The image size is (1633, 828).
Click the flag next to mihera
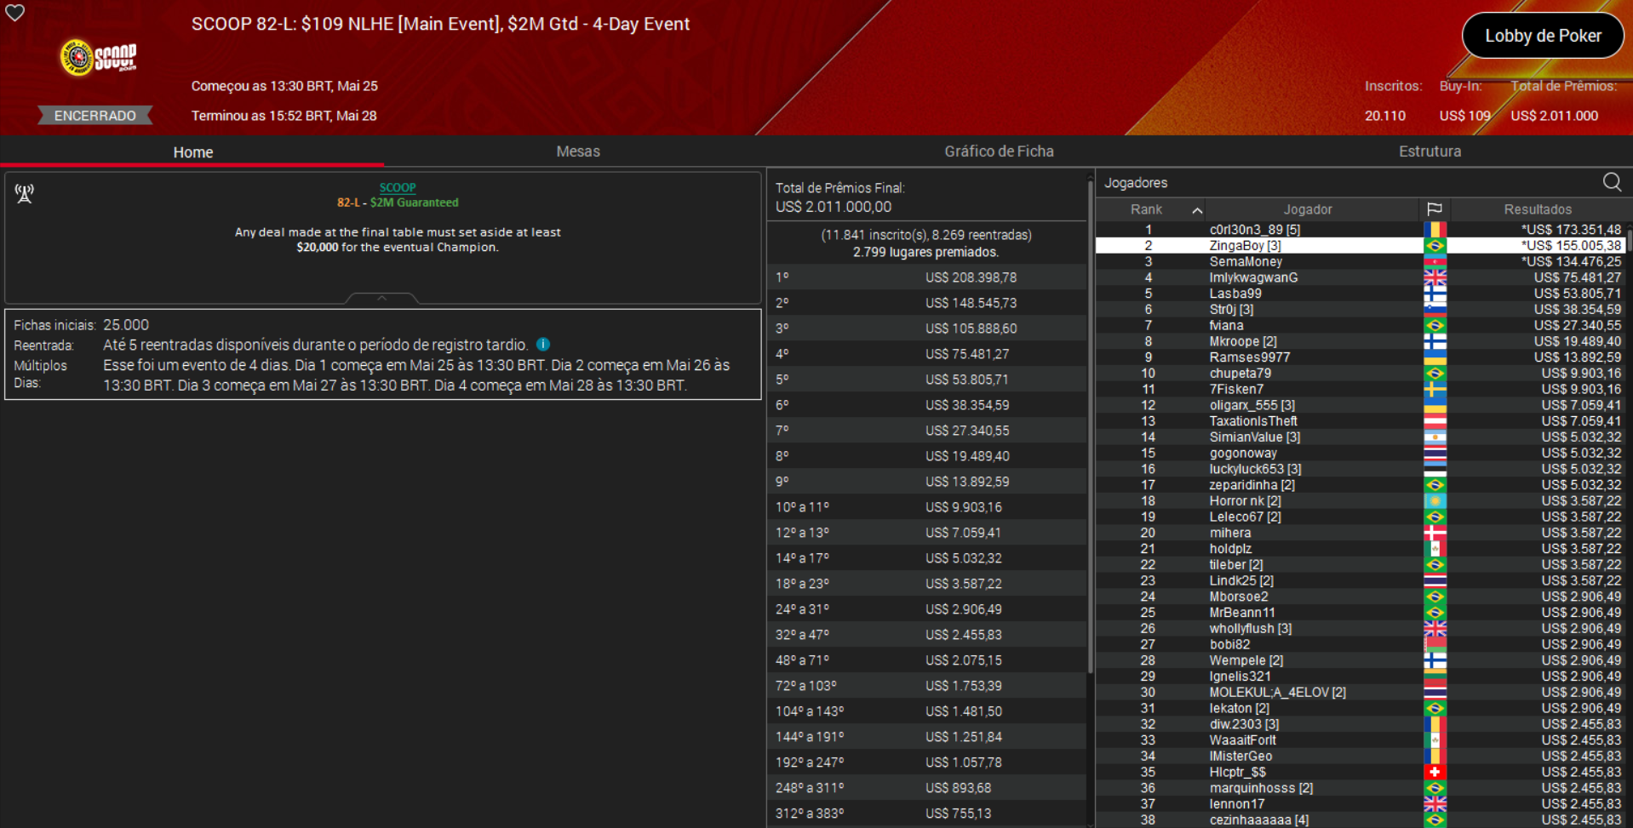click(x=1435, y=533)
